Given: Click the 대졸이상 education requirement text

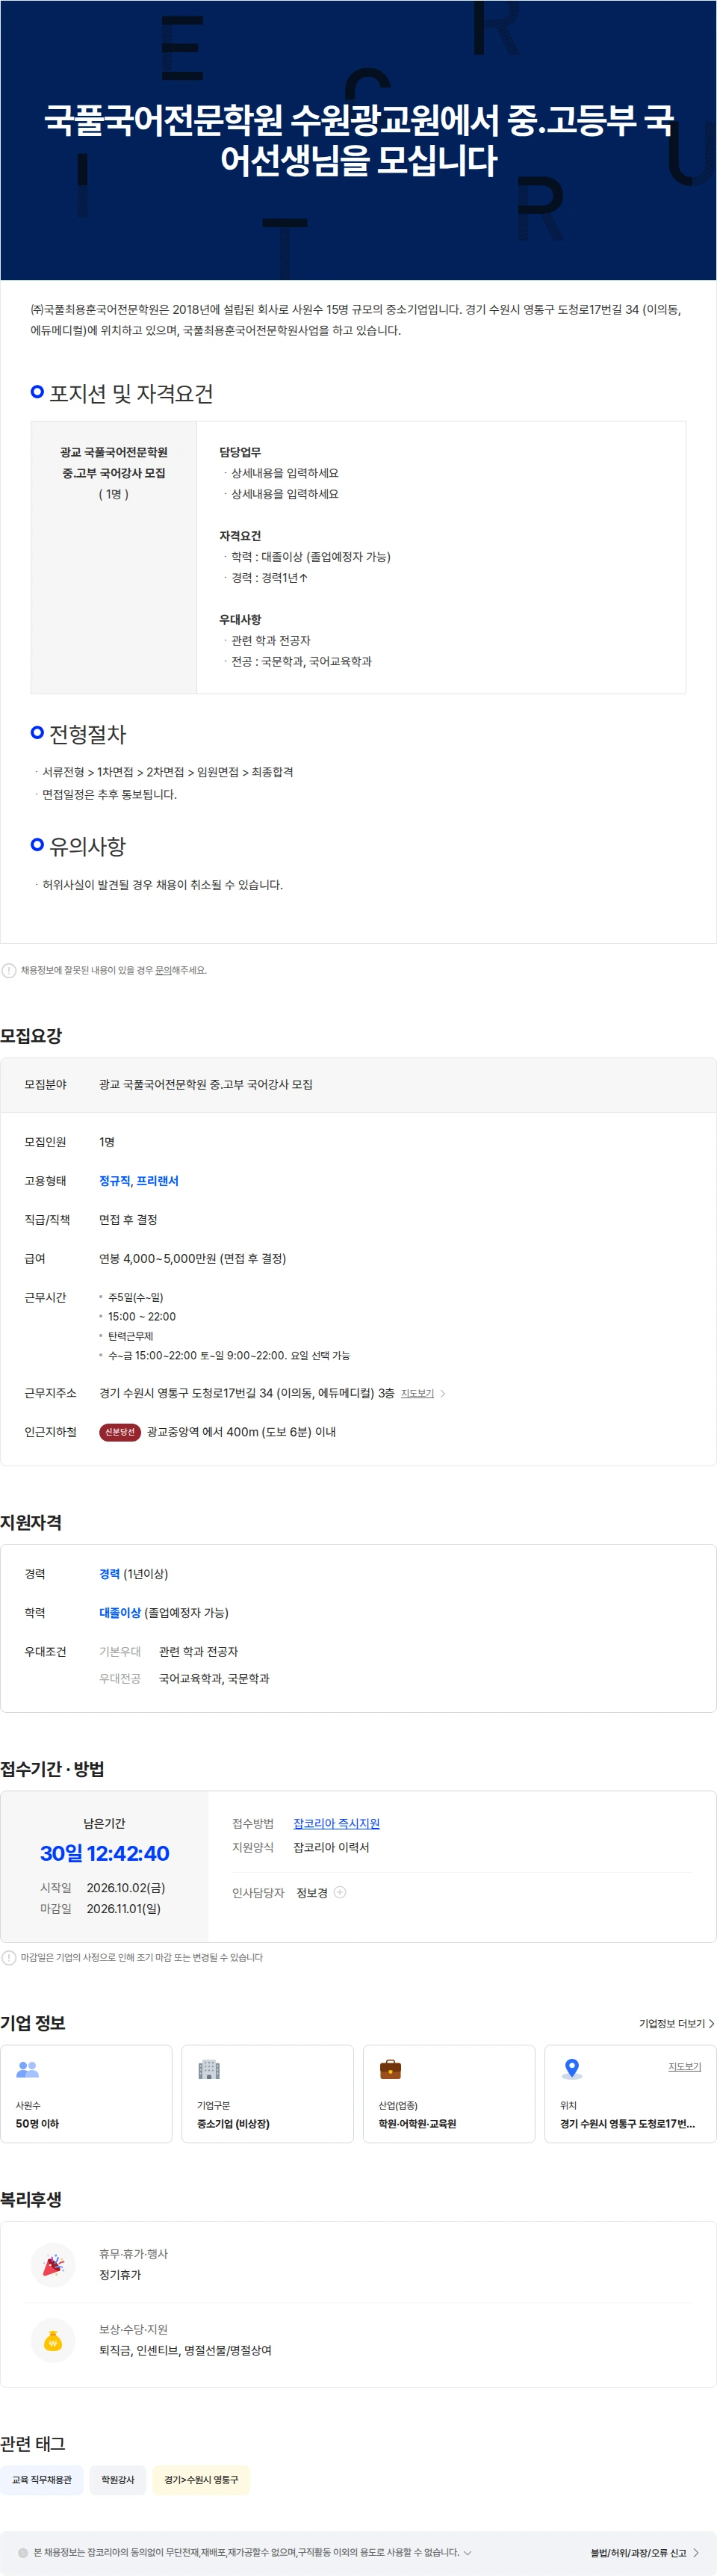Looking at the screenshot, I should click(164, 1612).
